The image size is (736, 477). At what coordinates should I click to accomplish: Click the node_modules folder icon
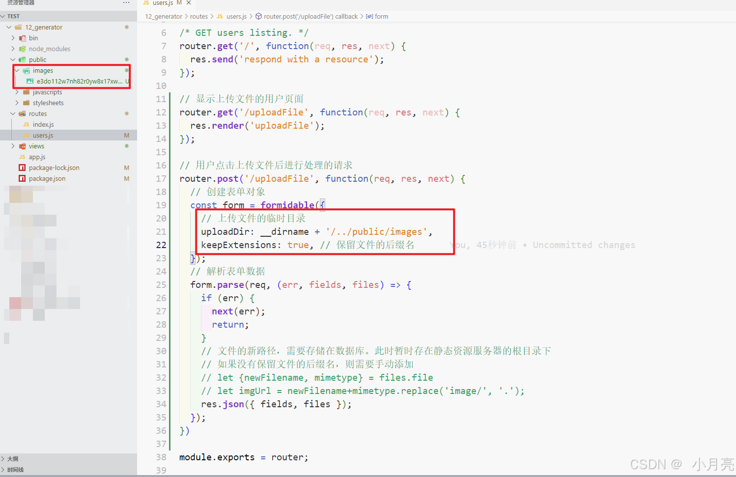coord(22,49)
